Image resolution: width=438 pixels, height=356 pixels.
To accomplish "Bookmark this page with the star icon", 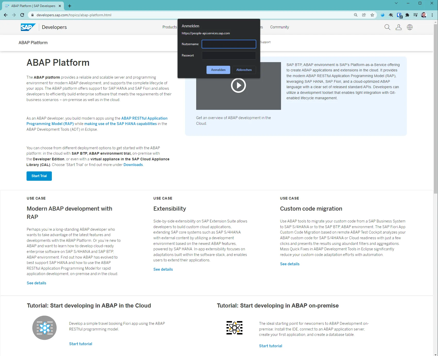I will 372,15.
